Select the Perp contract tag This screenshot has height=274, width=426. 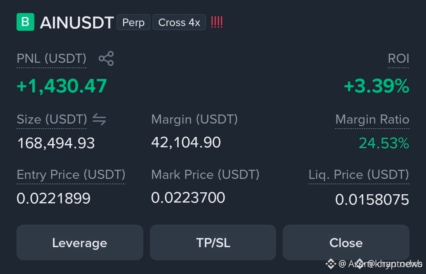coord(133,22)
